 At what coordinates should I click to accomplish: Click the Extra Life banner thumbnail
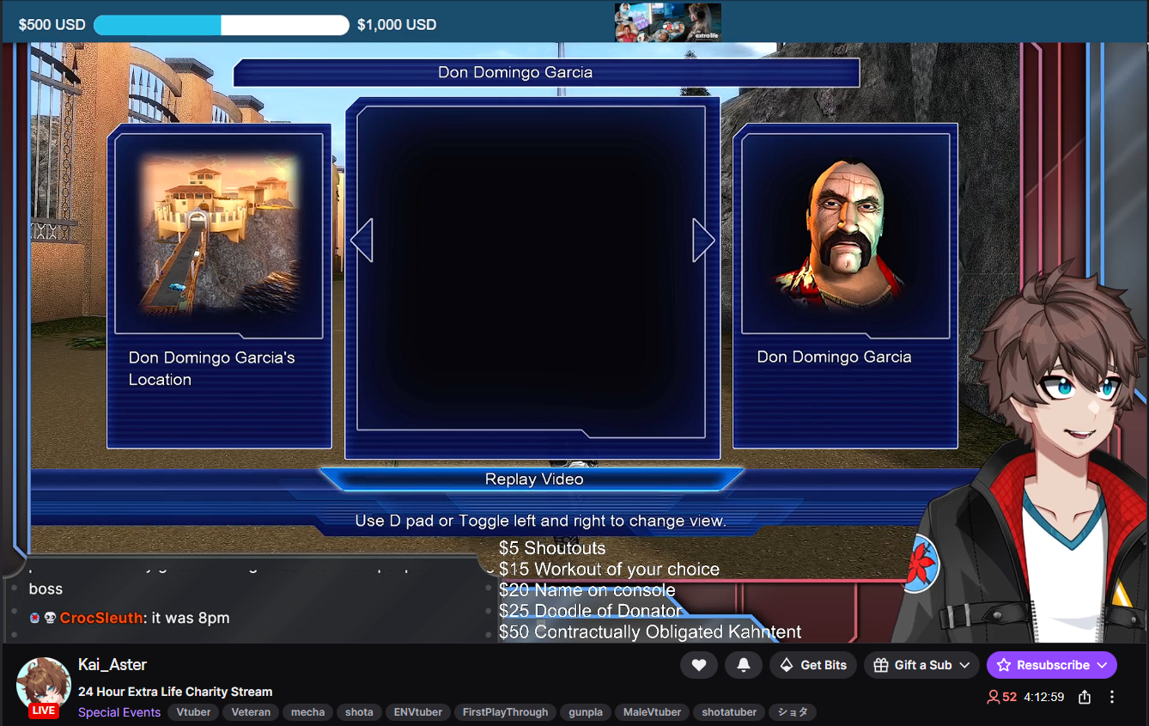click(668, 22)
